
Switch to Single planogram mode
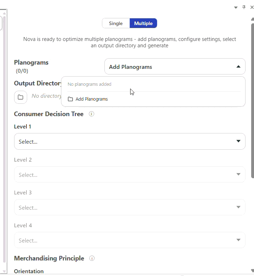tap(116, 23)
